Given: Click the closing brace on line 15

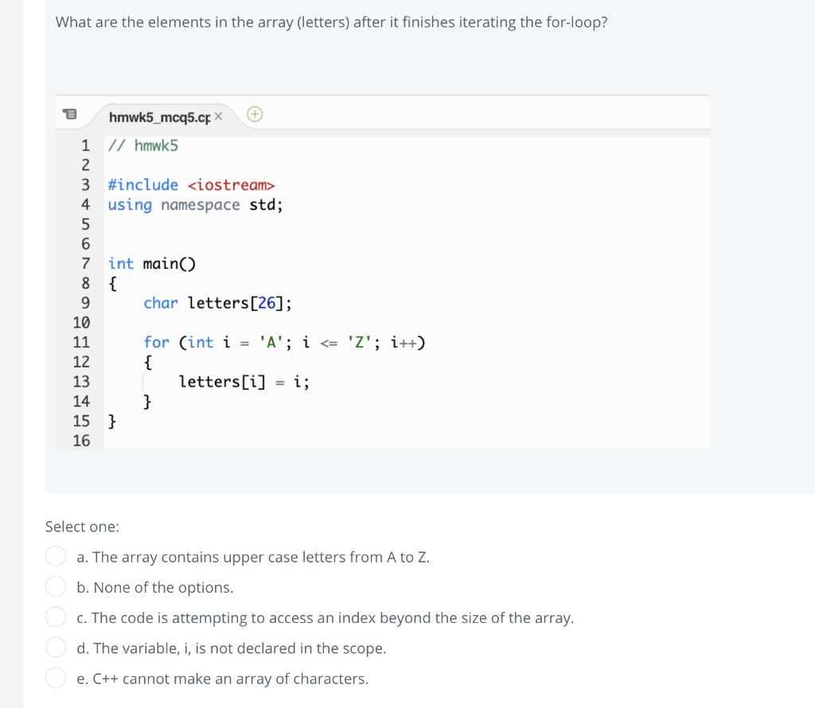Looking at the screenshot, I should 111,421.
